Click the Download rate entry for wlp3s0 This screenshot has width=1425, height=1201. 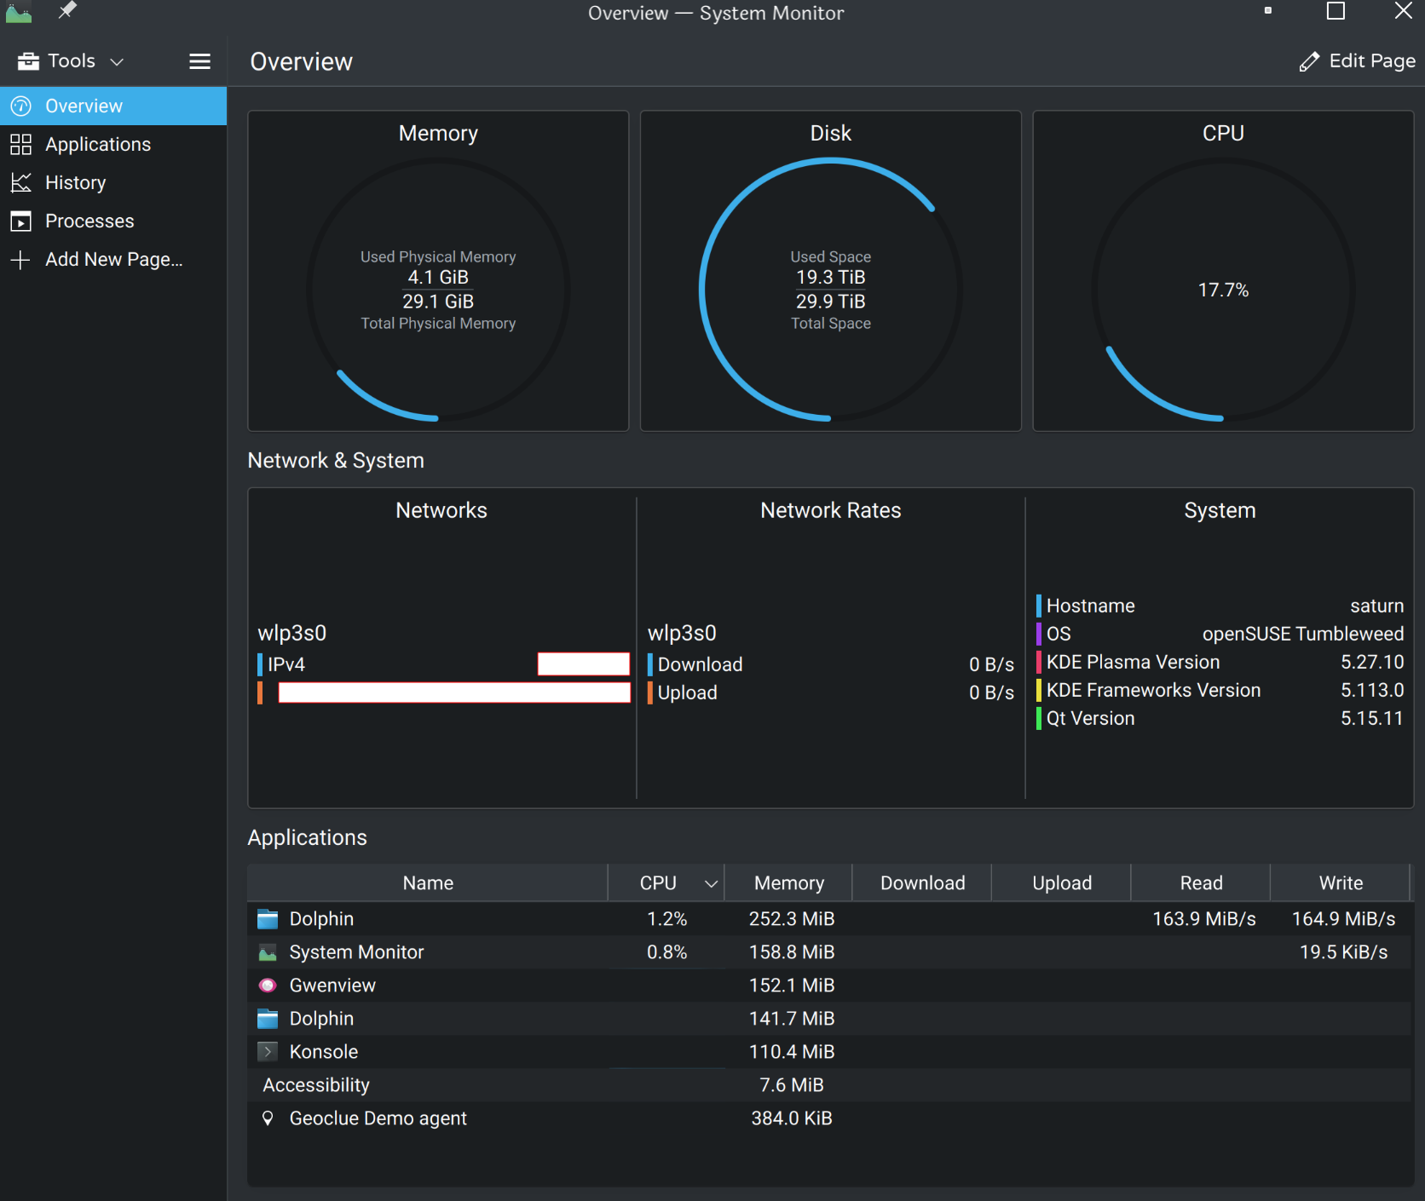830,664
